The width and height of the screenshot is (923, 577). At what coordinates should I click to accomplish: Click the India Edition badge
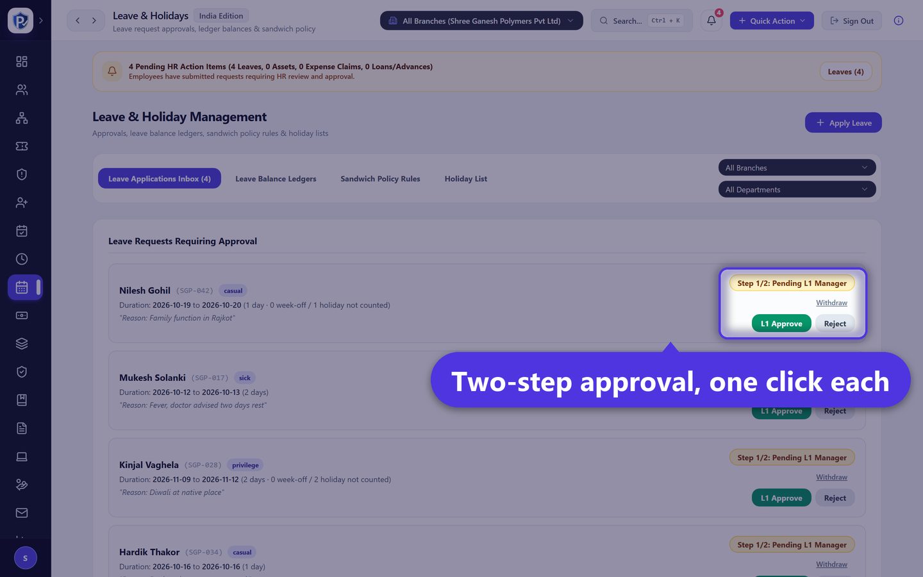pos(221,15)
